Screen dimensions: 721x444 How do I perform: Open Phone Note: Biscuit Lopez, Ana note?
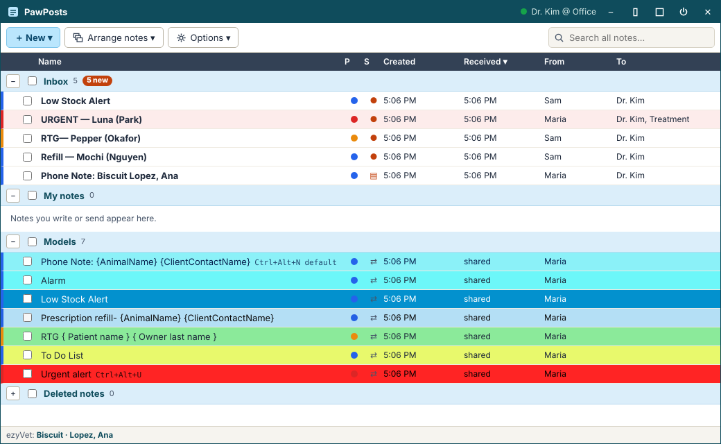pos(110,176)
